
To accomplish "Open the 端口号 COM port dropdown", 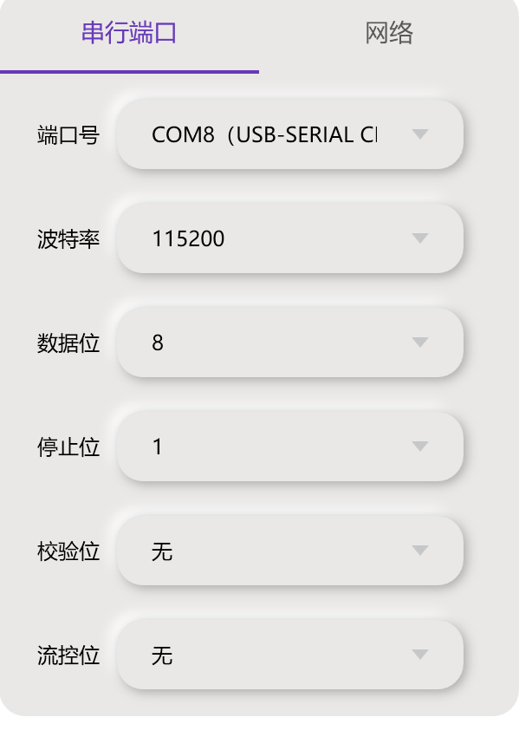I will pos(290,134).
